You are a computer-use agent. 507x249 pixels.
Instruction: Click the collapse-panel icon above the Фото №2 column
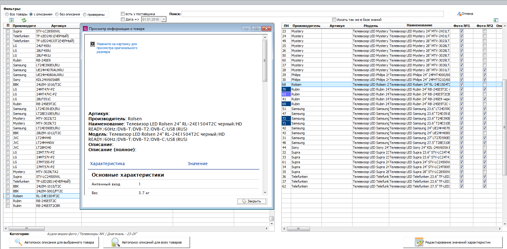pyautogui.click(x=496, y=20)
